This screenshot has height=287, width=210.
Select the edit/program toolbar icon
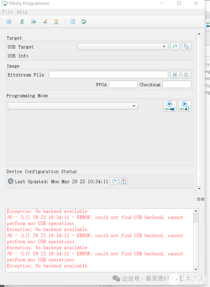(x=45, y=22)
